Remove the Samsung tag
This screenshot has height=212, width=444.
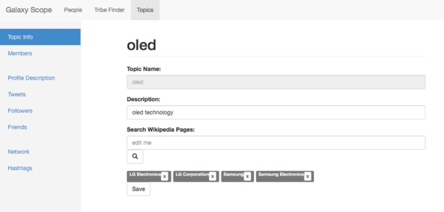click(x=247, y=176)
